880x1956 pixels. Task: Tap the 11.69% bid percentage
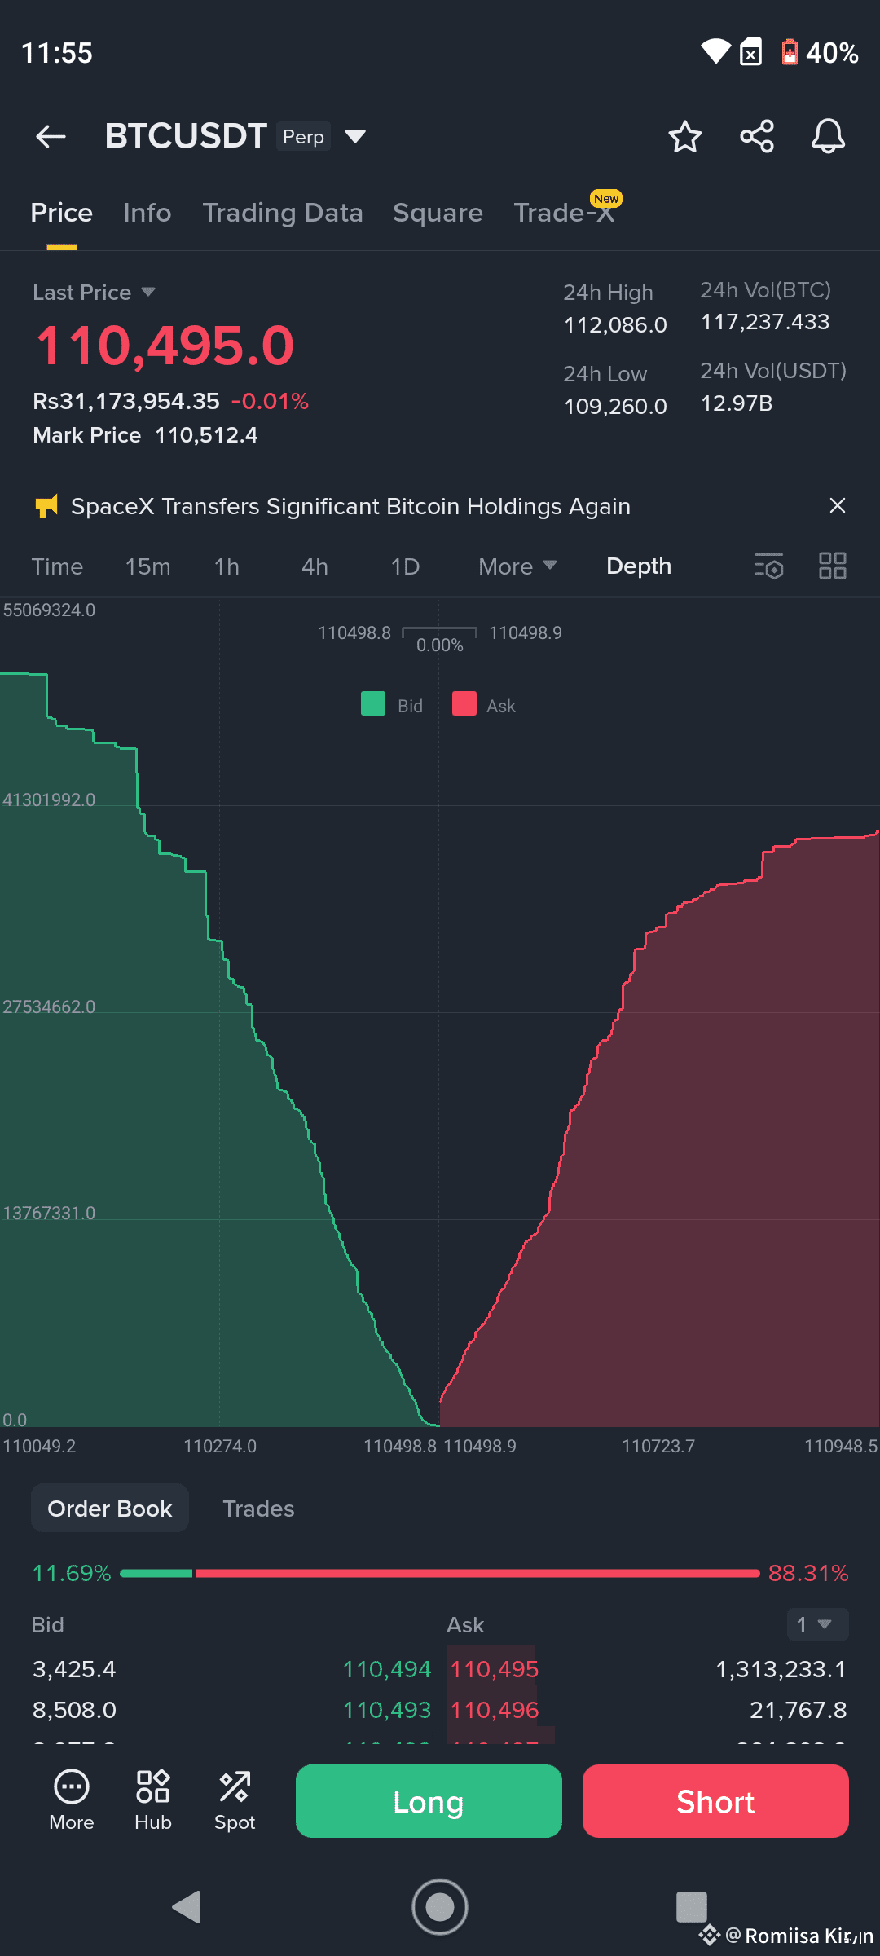pos(72,1573)
